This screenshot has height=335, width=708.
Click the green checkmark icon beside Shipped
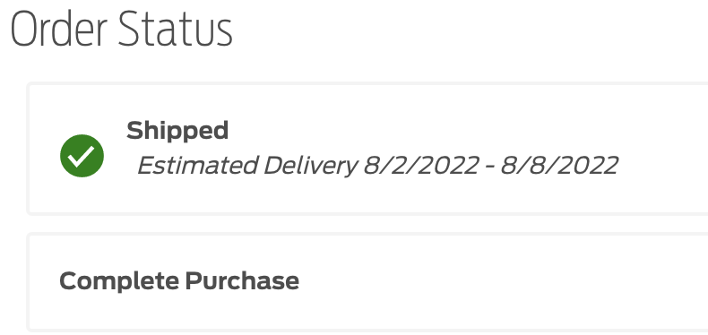pos(82,156)
